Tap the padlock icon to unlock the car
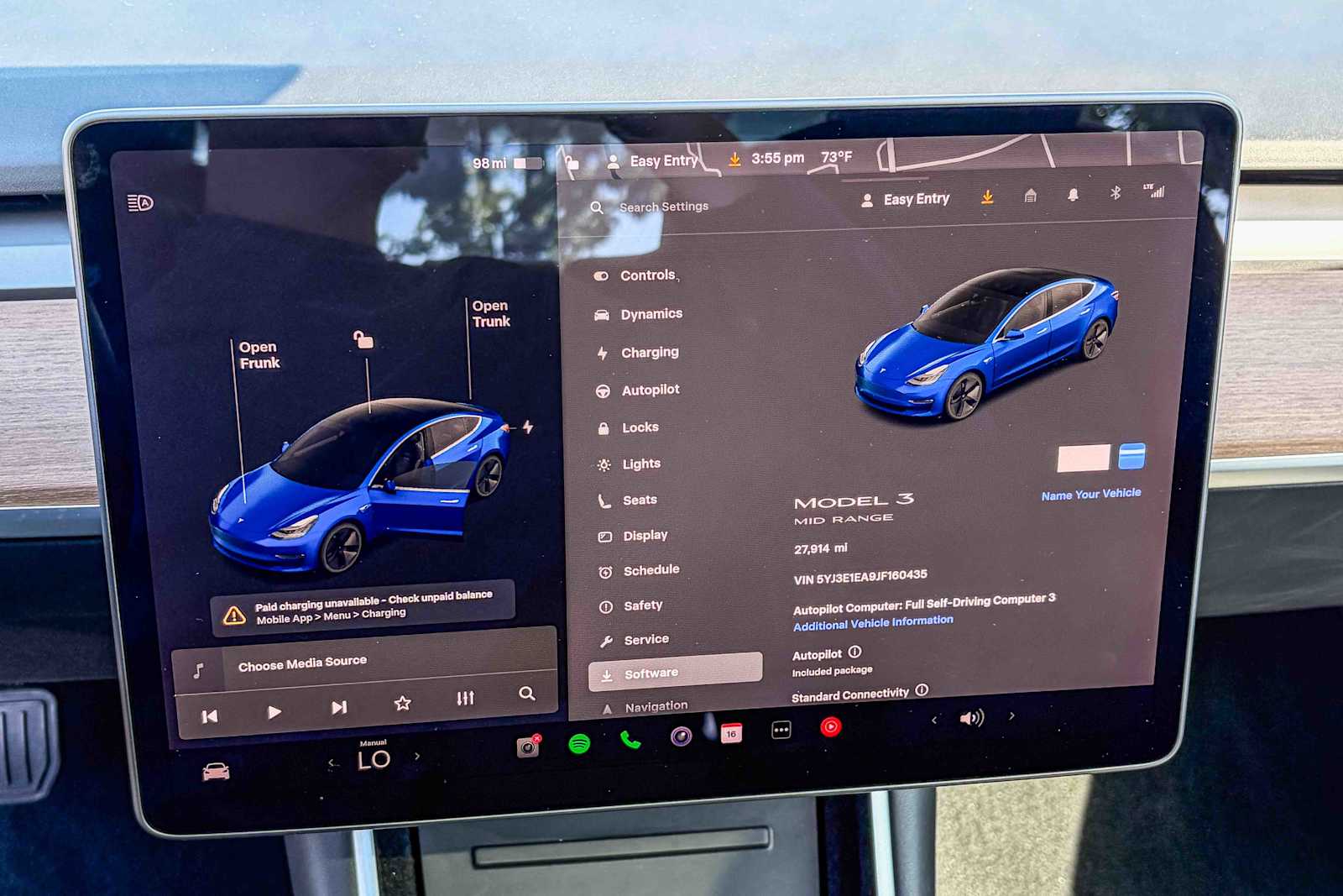 coord(363,342)
